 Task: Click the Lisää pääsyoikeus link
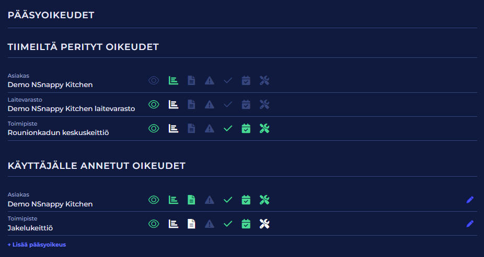pos(37,244)
